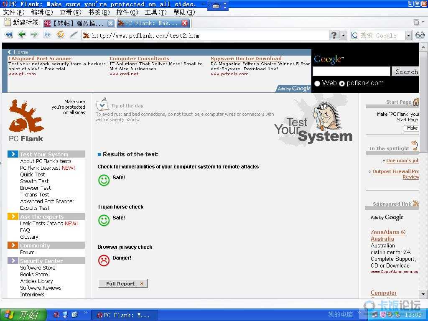Click the Make start page button

tap(412, 128)
